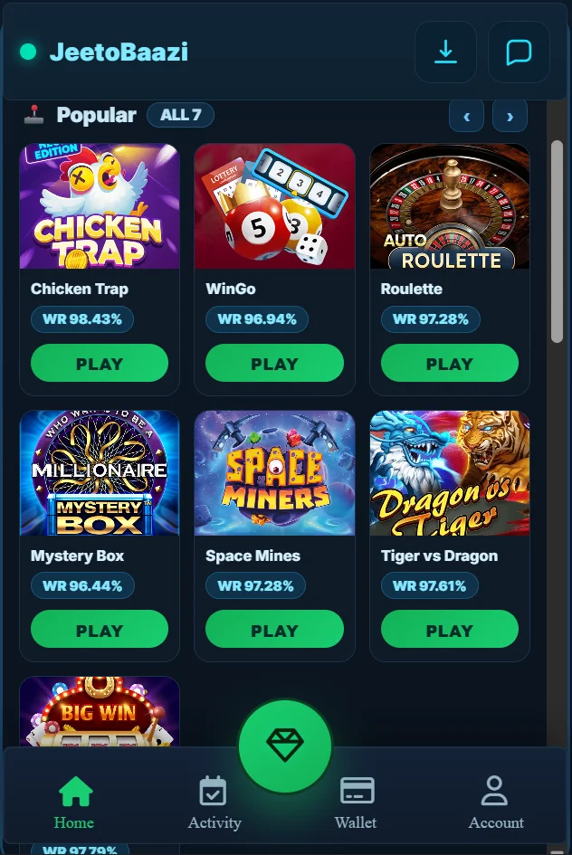The height and width of the screenshot is (855, 572).
Task: Play the Chicken Trap game
Action: point(100,363)
